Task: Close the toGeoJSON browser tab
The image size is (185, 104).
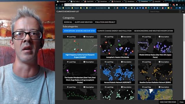Action: [x=164, y=1]
